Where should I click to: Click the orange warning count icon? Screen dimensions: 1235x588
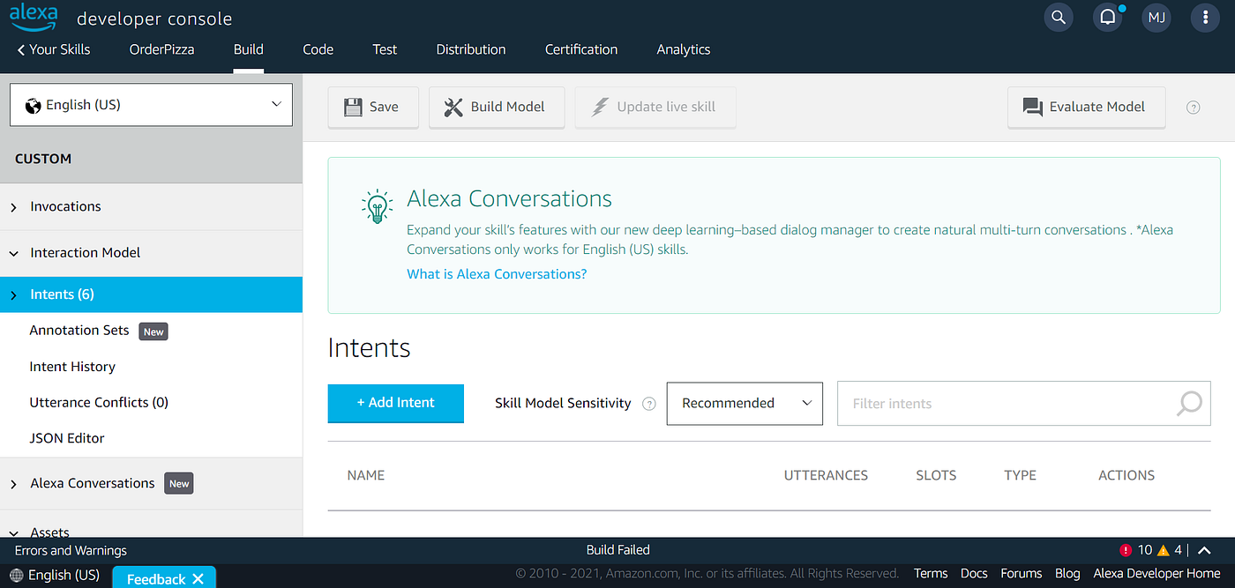(x=1163, y=550)
